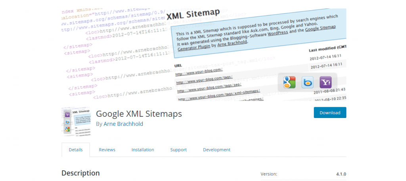Screen dimensions: 406x181
Task: Click the Version label
Action: tap(269, 174)
